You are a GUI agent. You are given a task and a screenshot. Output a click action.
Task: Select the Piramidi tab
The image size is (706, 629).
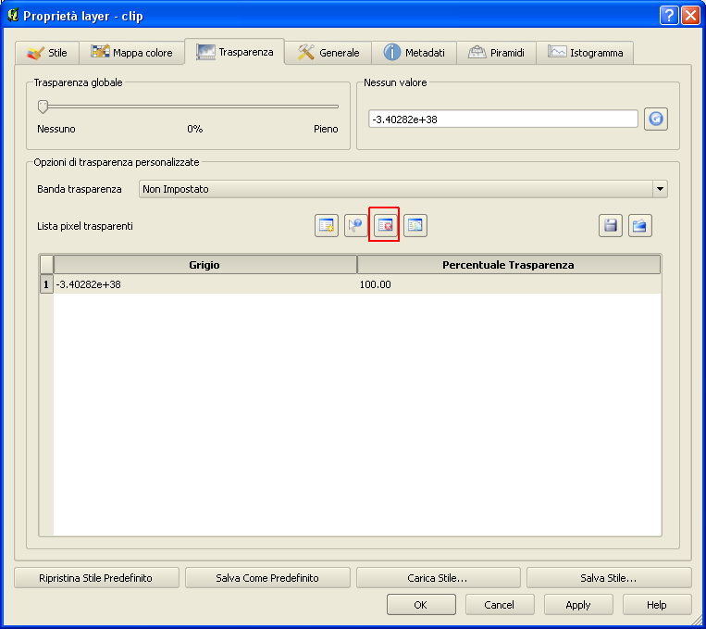[497, 53]
